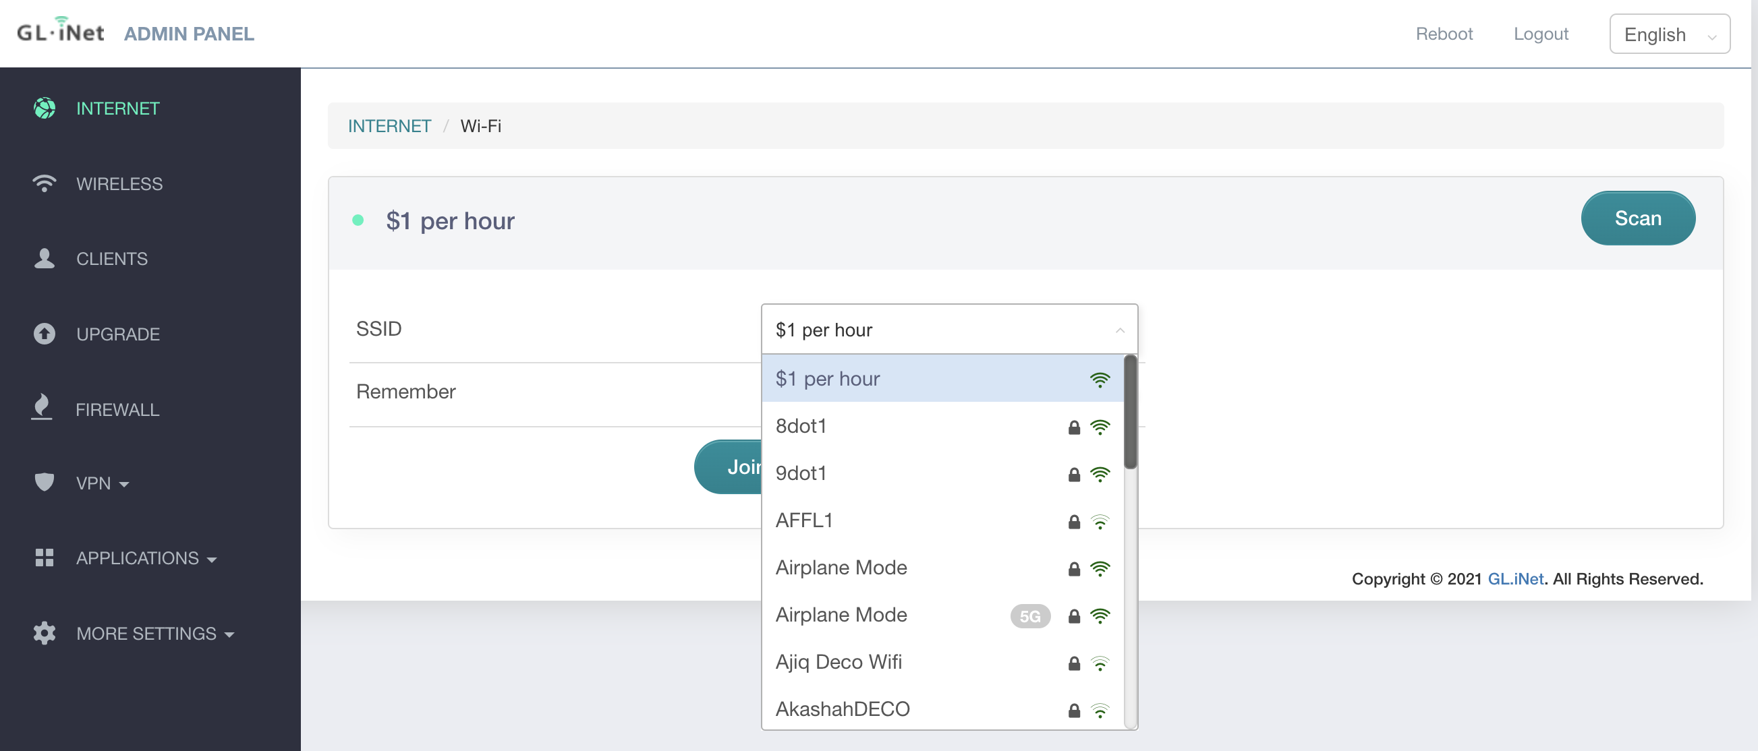This screenshot has height=751, width=1758.
Task: Click the Reboot link
Action: tap(1444, 34)
